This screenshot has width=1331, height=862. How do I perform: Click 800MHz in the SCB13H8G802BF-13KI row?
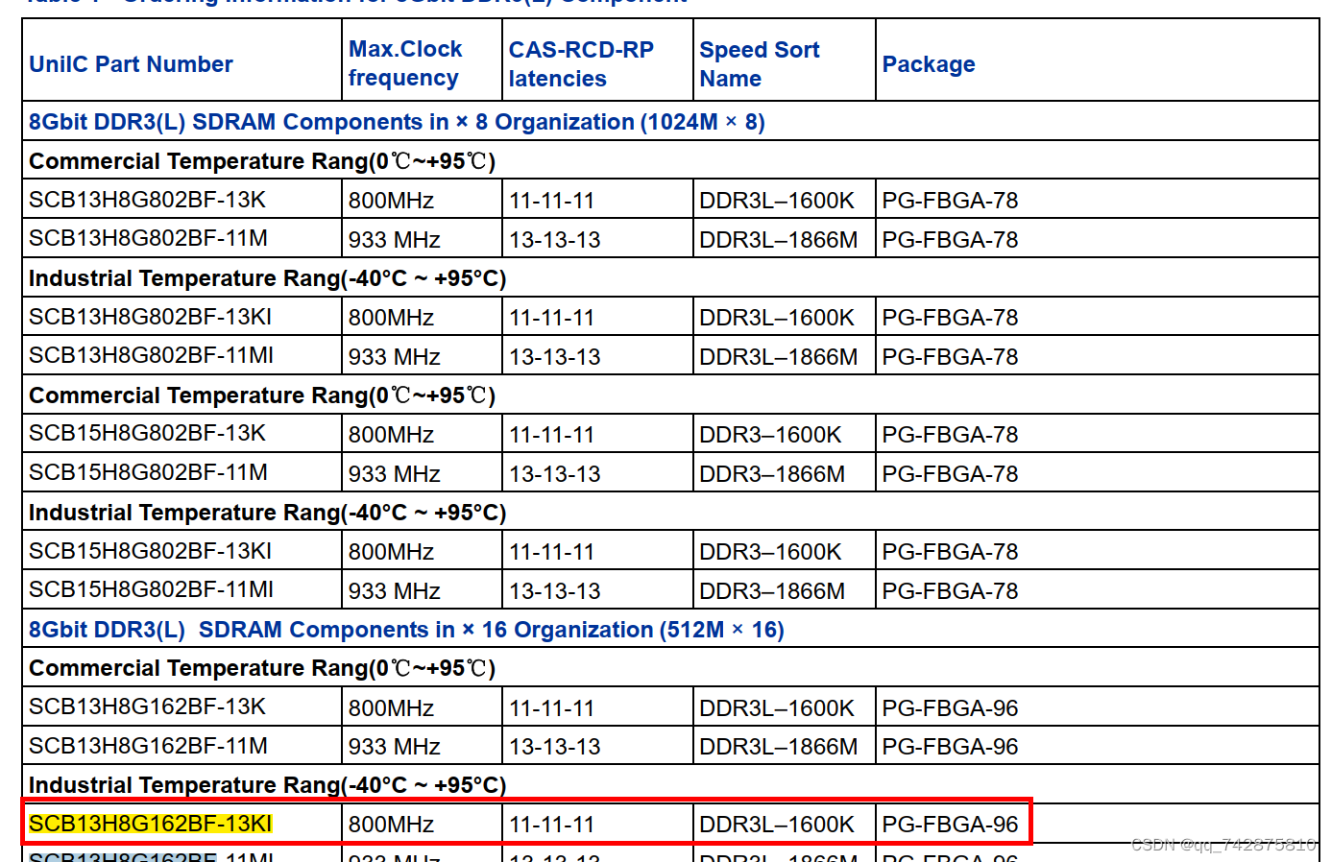[391, 318]
